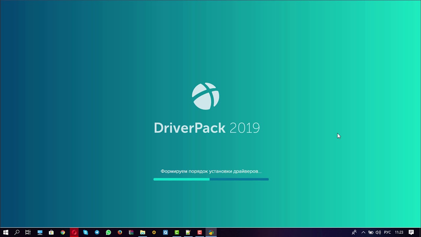Click 'Формируем порядок установки драйверов...' text

click(211, 171)
